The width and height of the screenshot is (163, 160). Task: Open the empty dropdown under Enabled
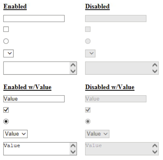9,53
